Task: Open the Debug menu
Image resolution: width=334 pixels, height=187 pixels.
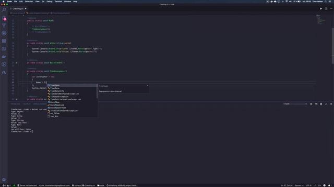Action: click(x=49, y=2)
